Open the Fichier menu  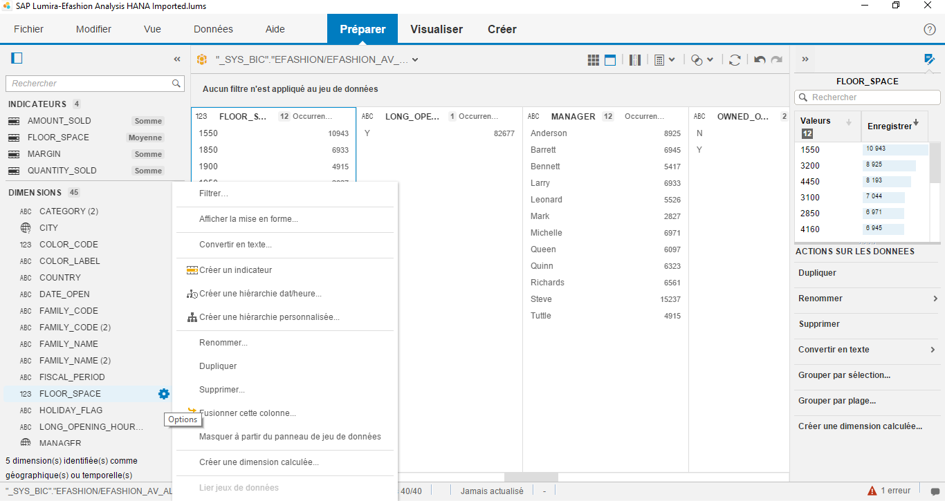click(28, 29)
